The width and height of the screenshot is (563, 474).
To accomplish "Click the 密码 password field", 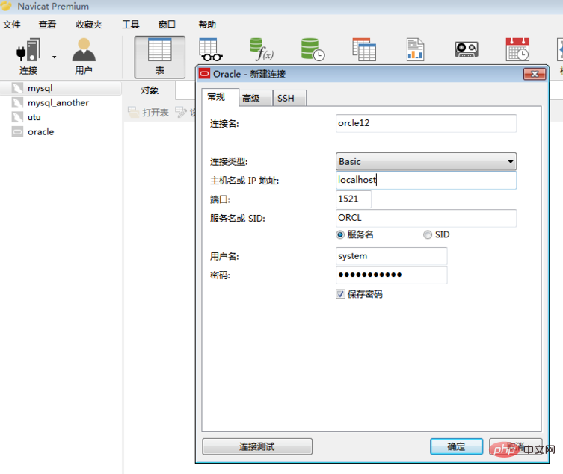I will click(x=392, y=275).
